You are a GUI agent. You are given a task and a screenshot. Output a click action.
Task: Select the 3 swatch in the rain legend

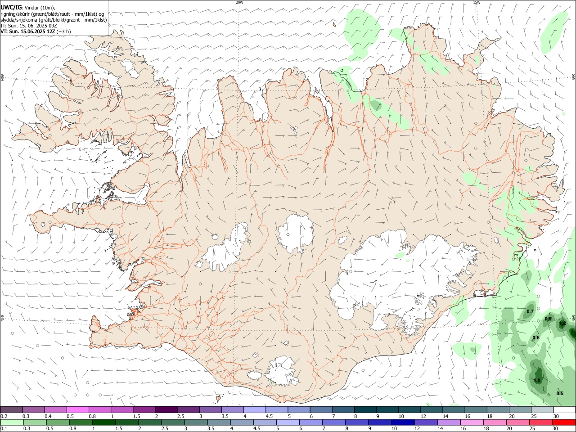196,422
